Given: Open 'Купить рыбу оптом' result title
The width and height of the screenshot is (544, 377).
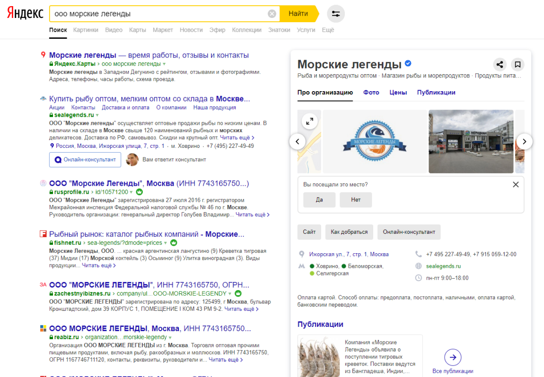Looking at the screenshot, I should pyautogui.click(x=149, y=99).
